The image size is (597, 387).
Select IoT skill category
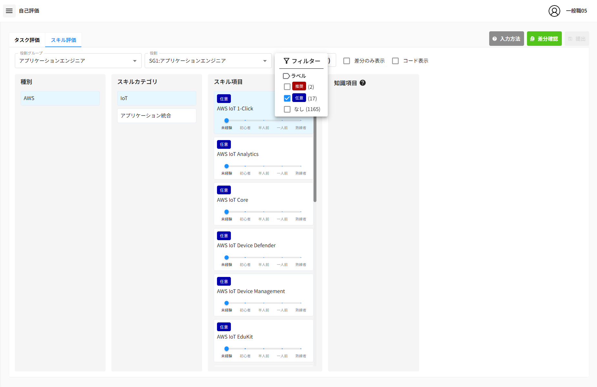click(157, 98)
